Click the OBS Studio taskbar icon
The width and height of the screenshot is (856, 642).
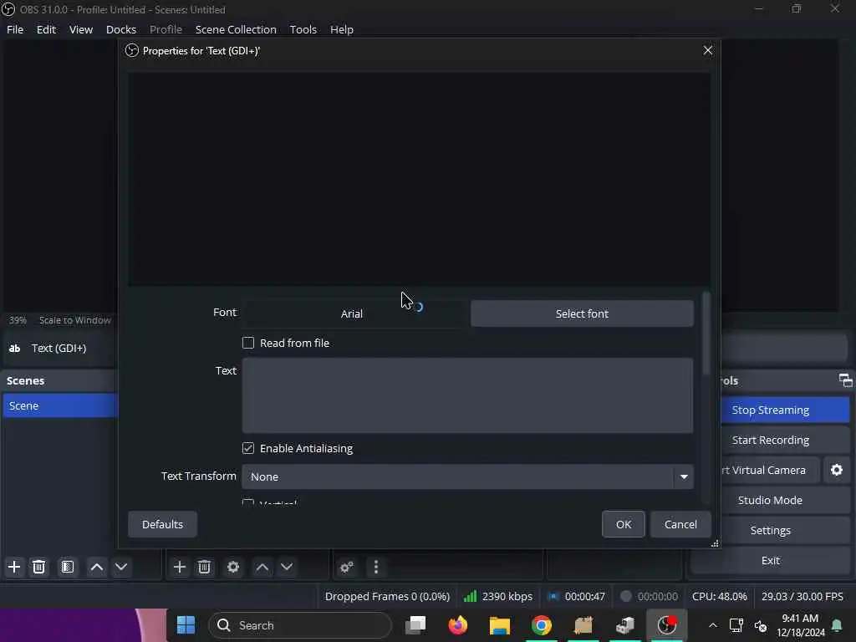coord(666,625)
